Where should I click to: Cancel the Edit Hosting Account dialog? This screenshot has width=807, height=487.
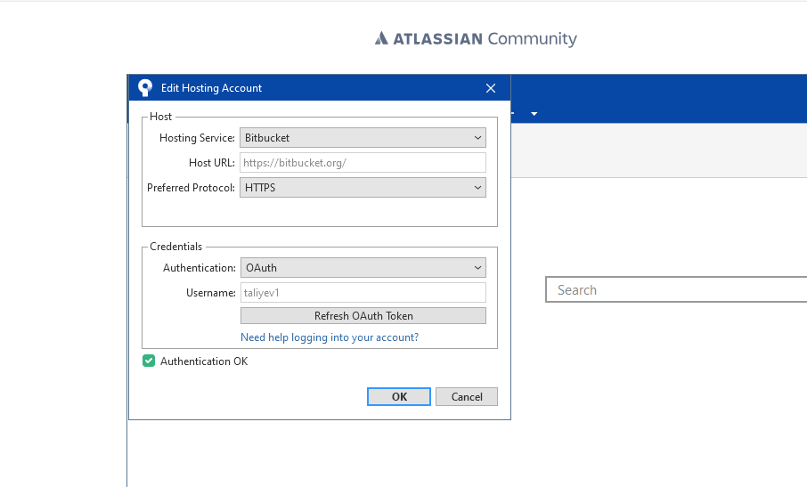point(467,396)
